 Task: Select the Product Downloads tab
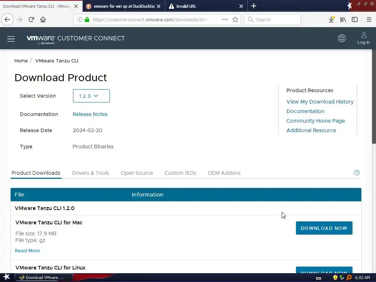click(x=36, y=173)
